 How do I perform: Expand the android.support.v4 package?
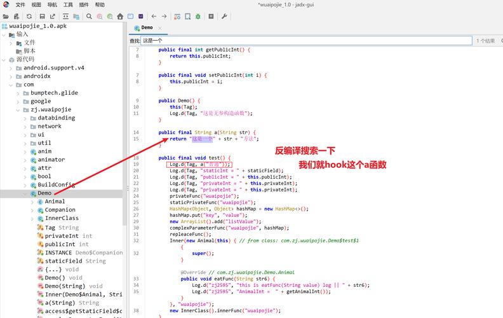[11, 68]
